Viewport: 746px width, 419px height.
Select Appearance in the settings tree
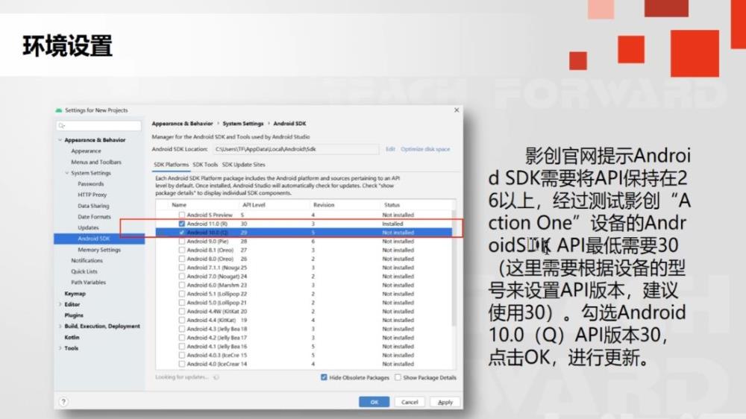tap(86, 151)
